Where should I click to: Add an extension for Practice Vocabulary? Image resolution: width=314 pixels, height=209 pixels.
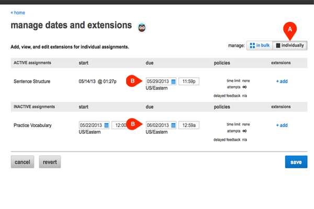tap(282, 125)
